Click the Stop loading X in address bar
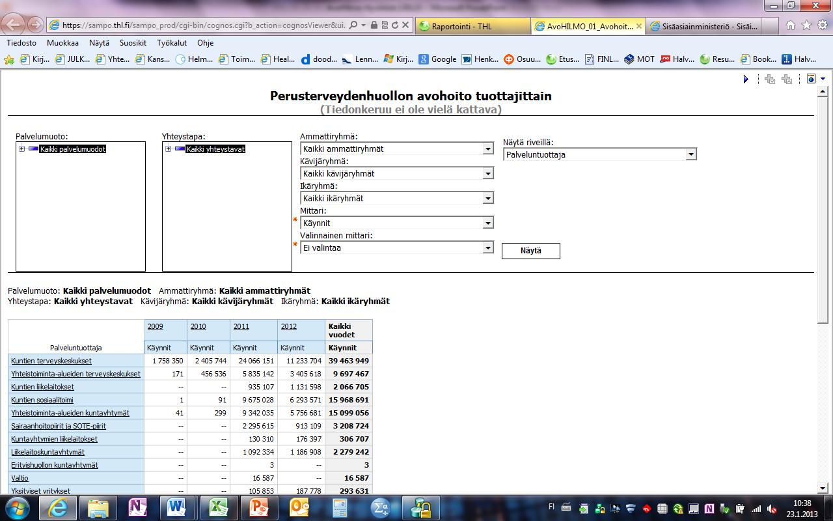The height and width of the screenshot is (521, 833). tap(405, 25)
